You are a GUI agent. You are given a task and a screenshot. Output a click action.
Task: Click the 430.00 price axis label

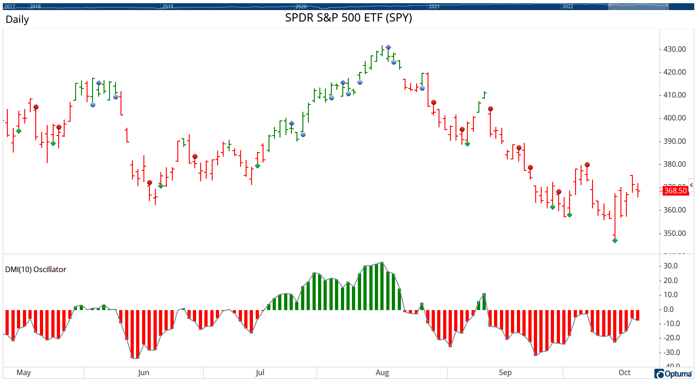(x=675, y=49)
